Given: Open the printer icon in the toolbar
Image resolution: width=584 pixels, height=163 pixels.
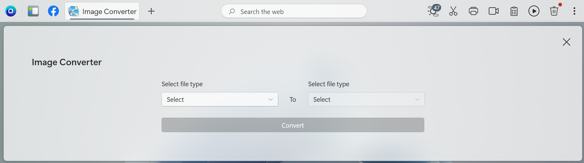Looking at the screenshot, I should coord(473,11).
